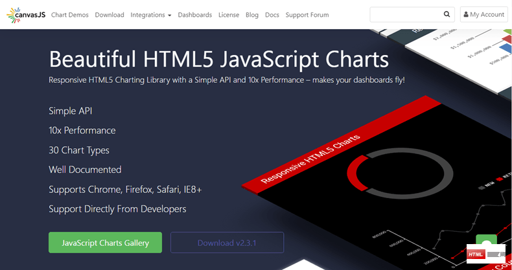Click the Download v2.3.1 button
The image size is (512, 270).
tap(227, 243)
